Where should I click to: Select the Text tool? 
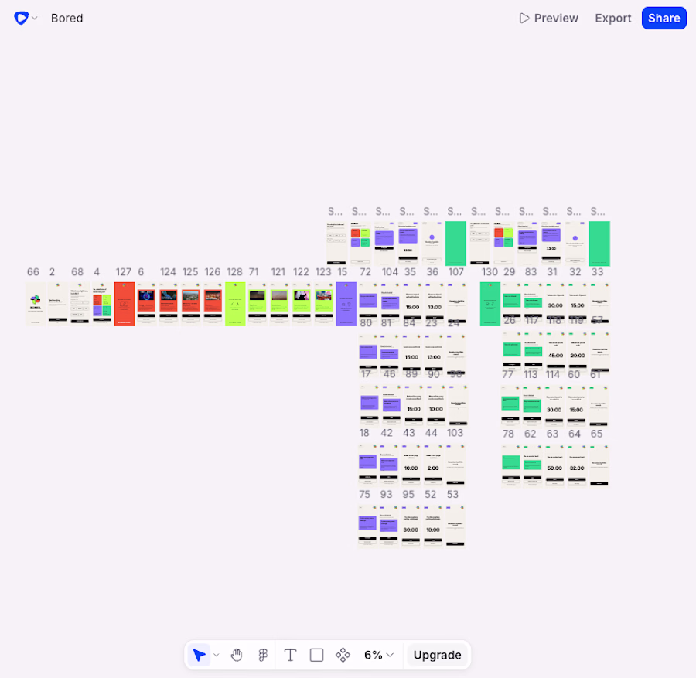click(290, 655)
